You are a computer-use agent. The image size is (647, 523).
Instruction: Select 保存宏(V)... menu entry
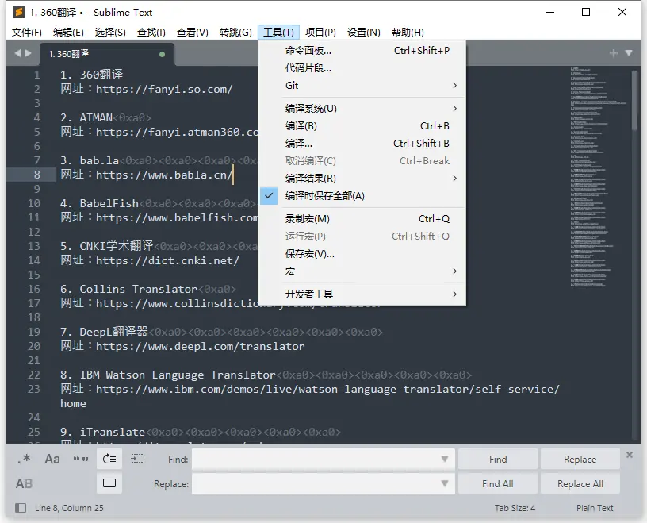click(362, 254)
